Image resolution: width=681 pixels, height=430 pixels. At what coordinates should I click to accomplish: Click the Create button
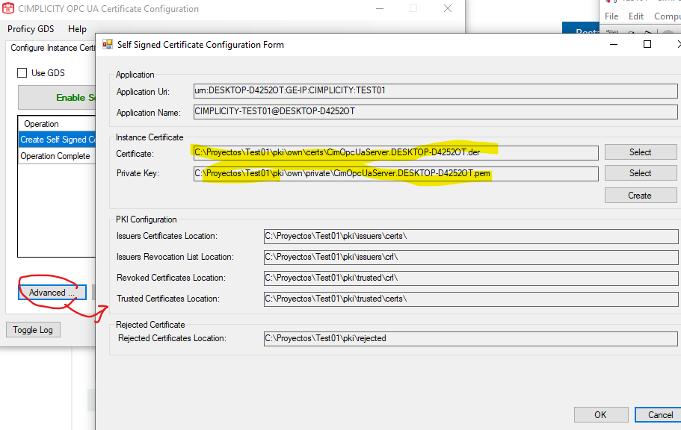641,196
